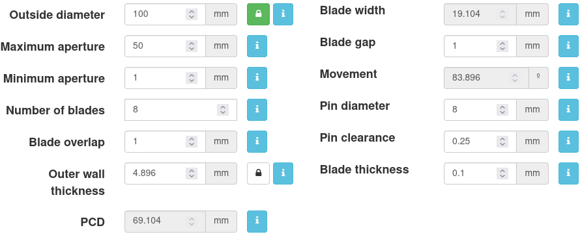Image resolution: width=580 pixels, height=243 pixels.
Task: Toggle the green lock for Outside diameter
Action: tap(258, 14)
